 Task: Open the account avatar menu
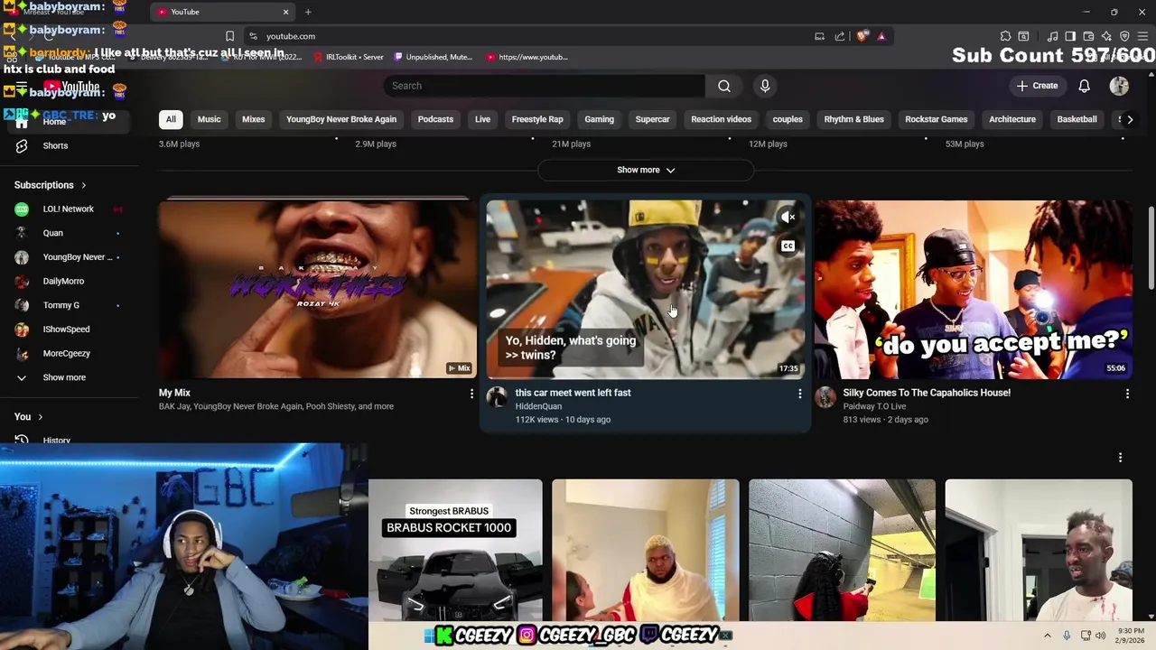tap(1119, 86)
